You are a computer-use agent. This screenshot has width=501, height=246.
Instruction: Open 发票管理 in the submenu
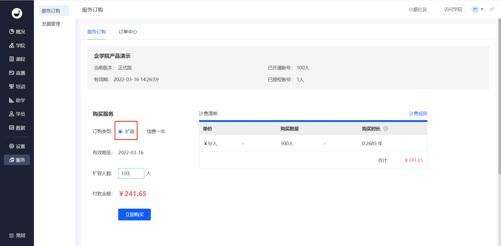point(51,24)
